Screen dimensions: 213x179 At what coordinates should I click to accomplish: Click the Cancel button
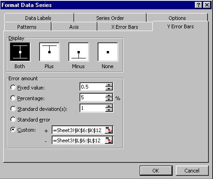(192, 171)
